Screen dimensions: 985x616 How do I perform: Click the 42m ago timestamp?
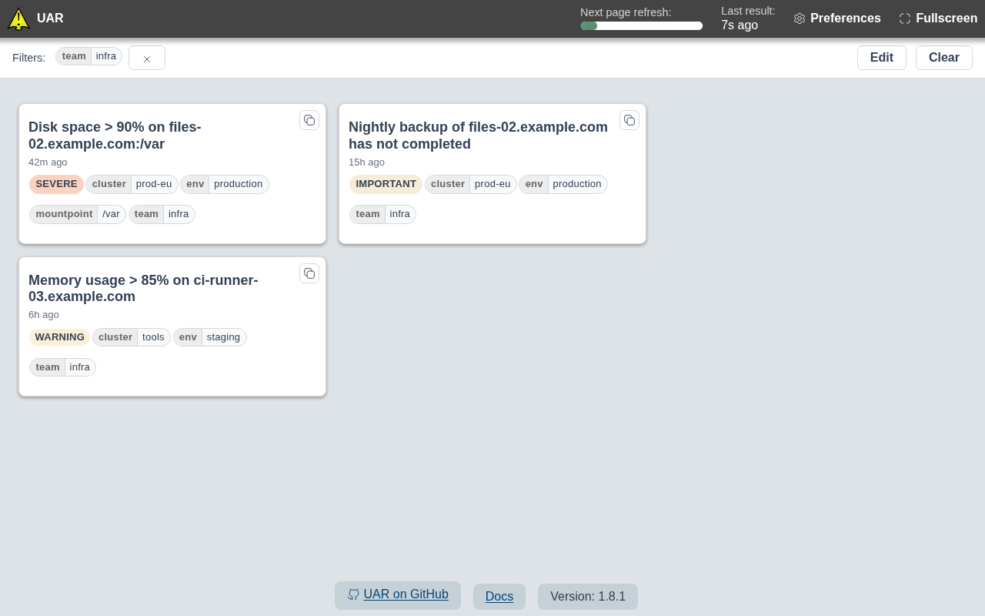pos(48,162)
